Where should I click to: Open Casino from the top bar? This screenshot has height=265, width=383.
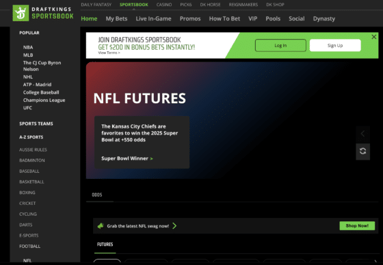tap(164, 5)
